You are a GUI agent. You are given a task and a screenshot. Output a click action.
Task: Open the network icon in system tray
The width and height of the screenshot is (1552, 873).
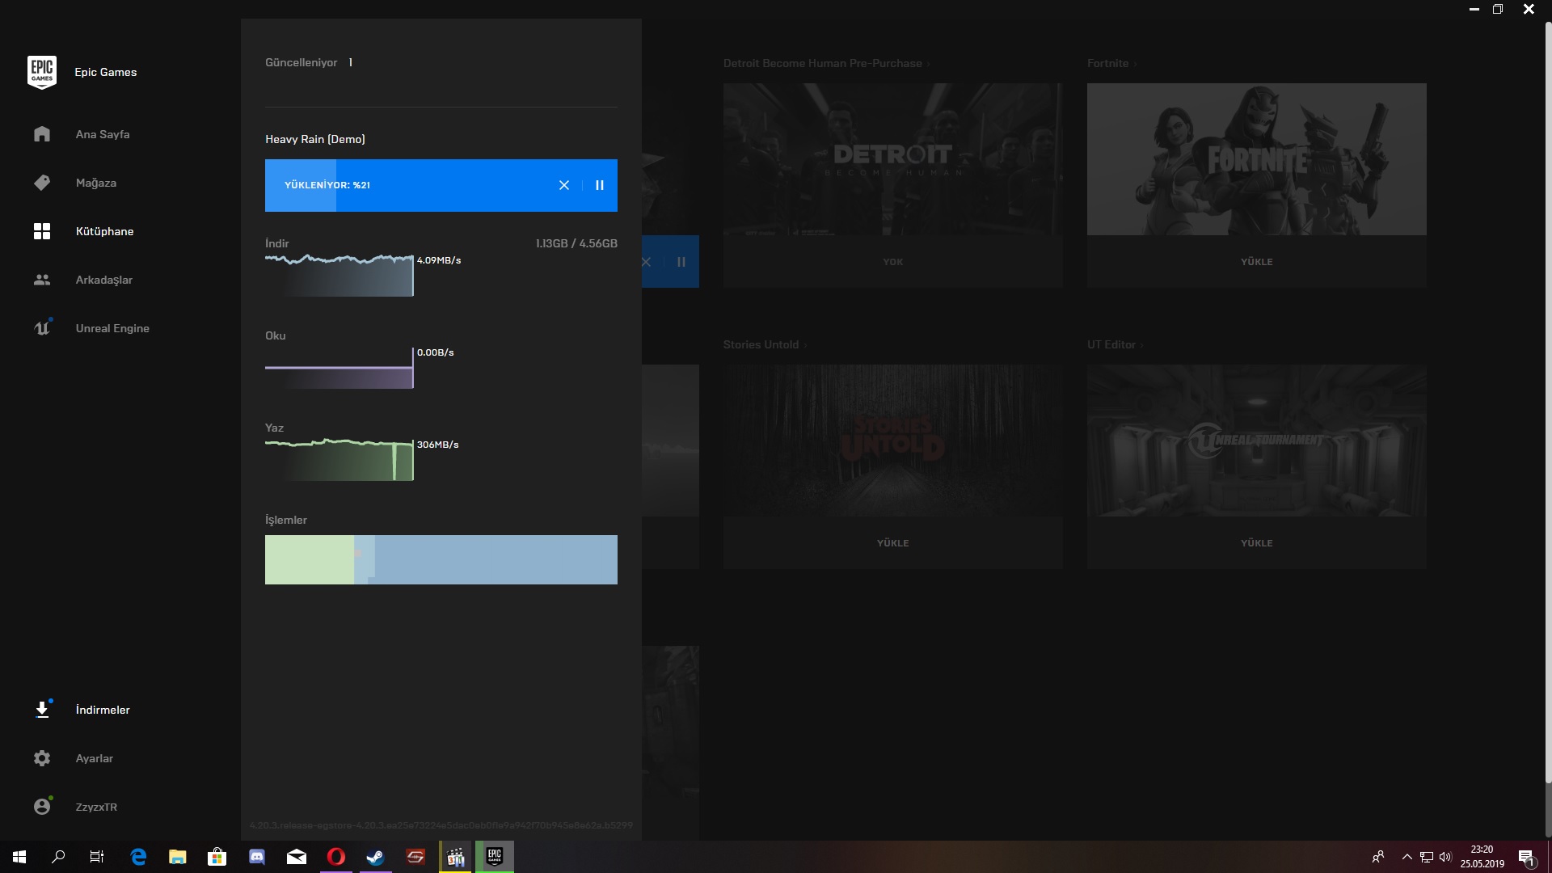1427,857
